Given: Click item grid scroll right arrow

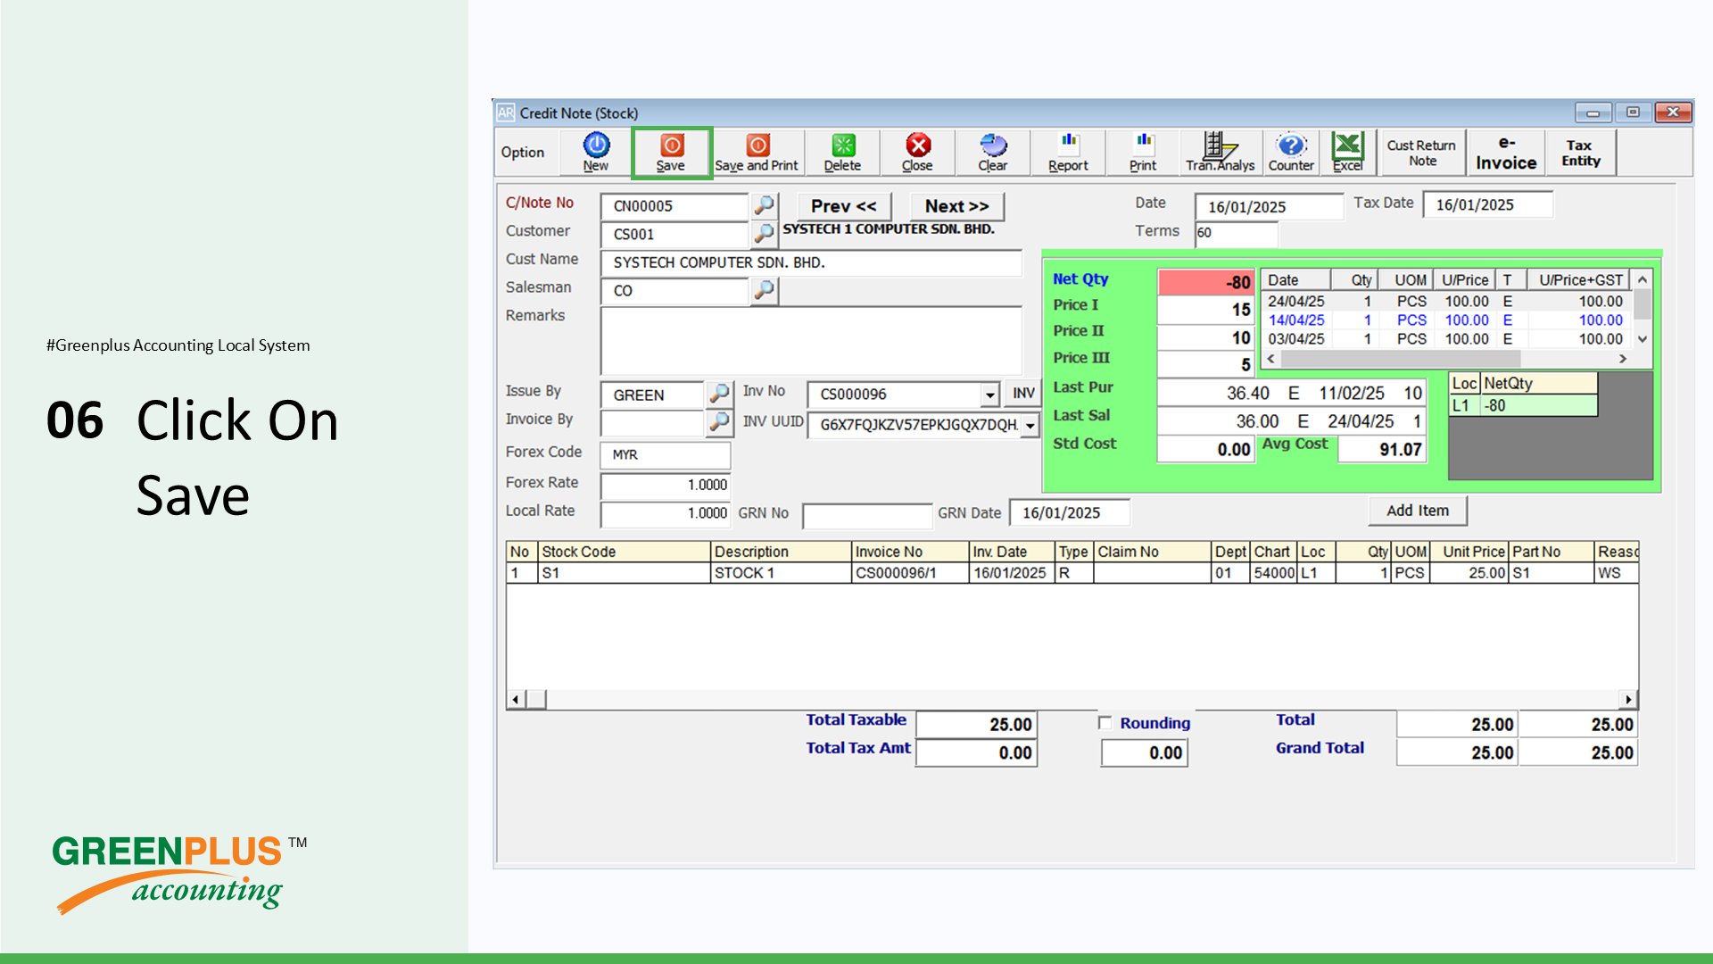Looking at the screenshot, I should (1629, 700).
